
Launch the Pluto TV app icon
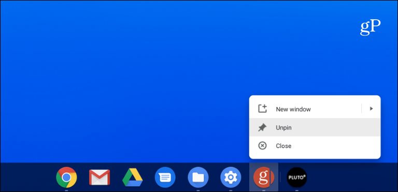point(296,177)
